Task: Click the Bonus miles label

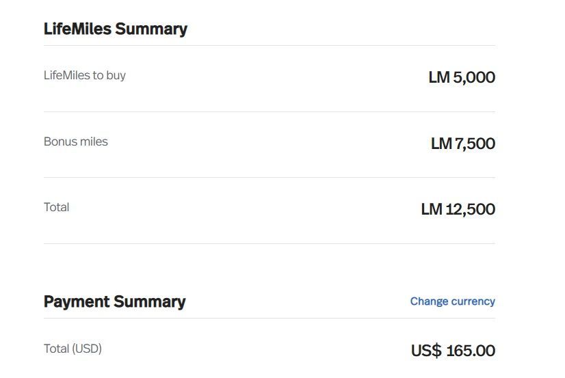Action: coord(76,141)
